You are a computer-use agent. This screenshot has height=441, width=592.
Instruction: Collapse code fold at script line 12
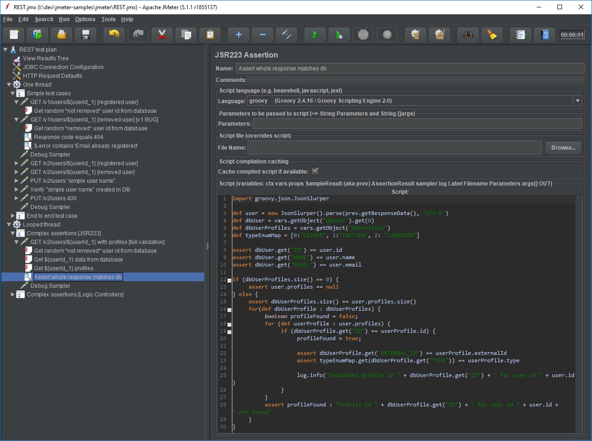coord(229,280)
